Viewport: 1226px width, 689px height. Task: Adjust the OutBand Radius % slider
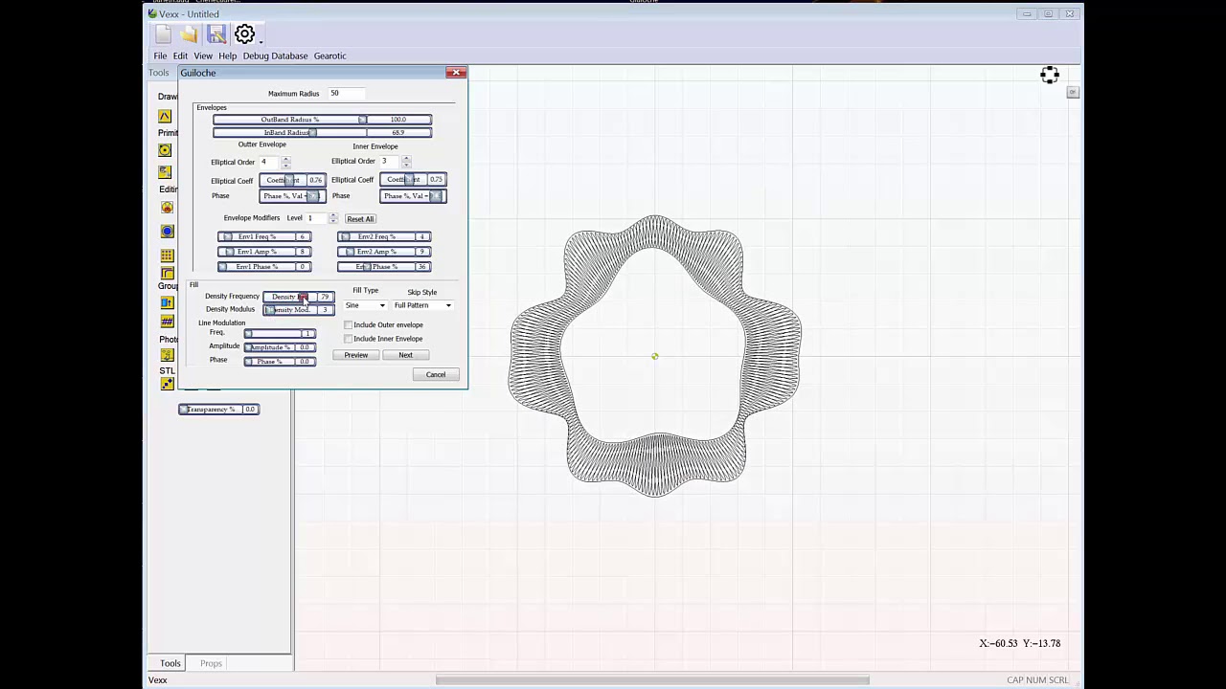[322, 120]
